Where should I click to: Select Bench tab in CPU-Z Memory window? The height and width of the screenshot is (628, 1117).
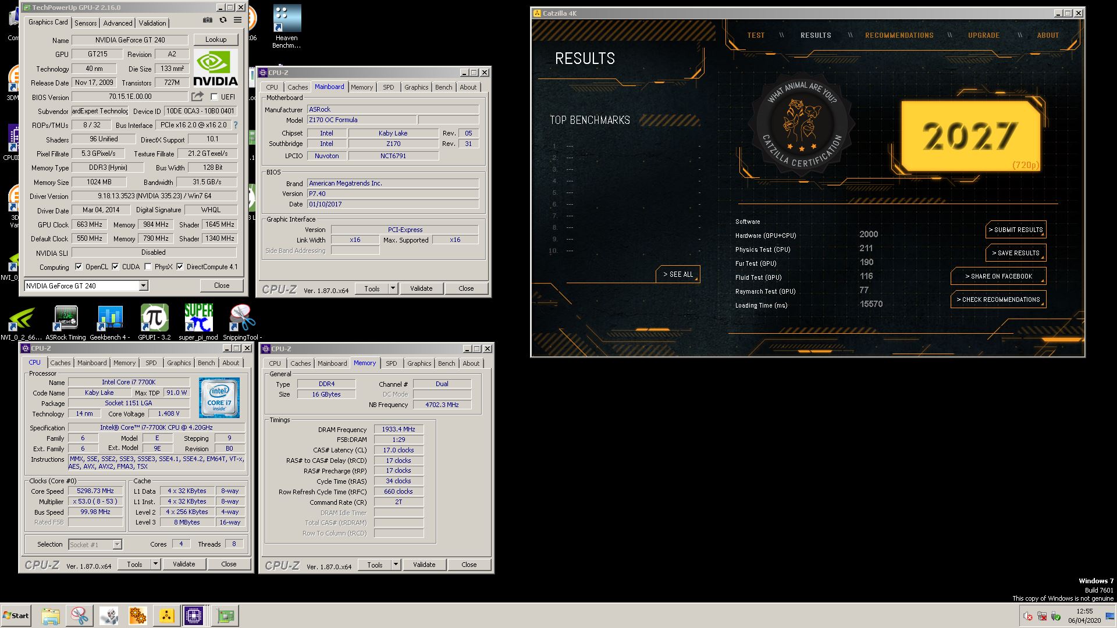pyautogui.click(x=447, y=363)
